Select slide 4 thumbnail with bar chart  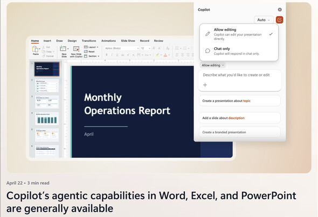click(47, 119)
